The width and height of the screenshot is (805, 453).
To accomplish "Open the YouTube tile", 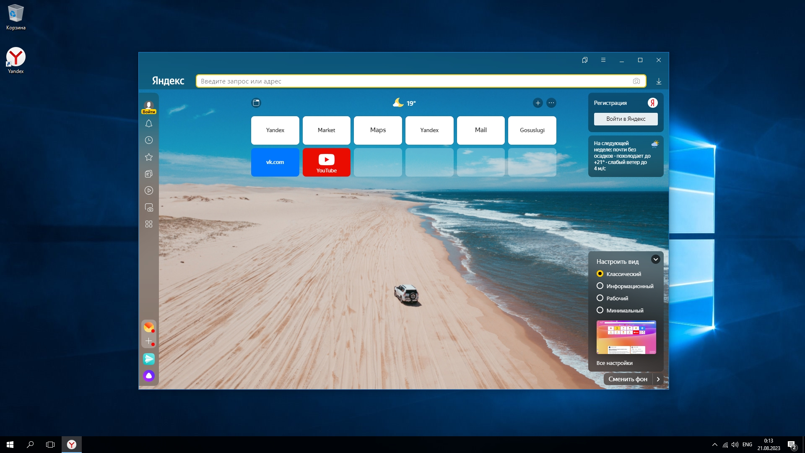I will pos(326,162).
